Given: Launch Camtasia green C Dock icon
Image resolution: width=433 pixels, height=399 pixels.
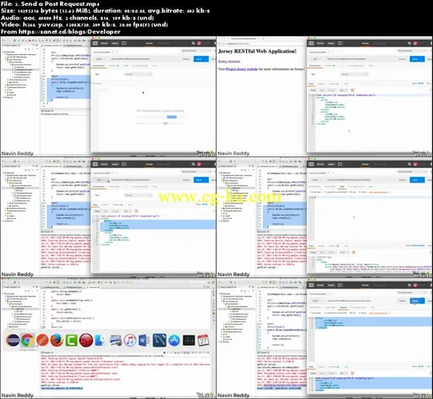Looking at the screenshot, I should coord(71,341).
